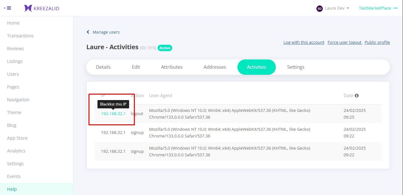Screen dimensions: 403x195
Task: Switch to the user Settings tab
Action: 296,67
